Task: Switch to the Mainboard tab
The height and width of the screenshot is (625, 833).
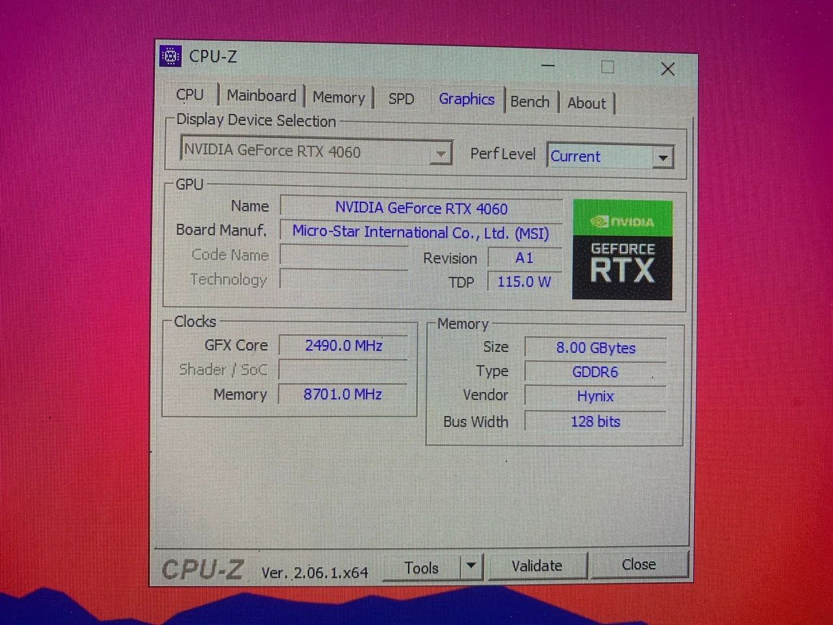Action: pos(261,96)
